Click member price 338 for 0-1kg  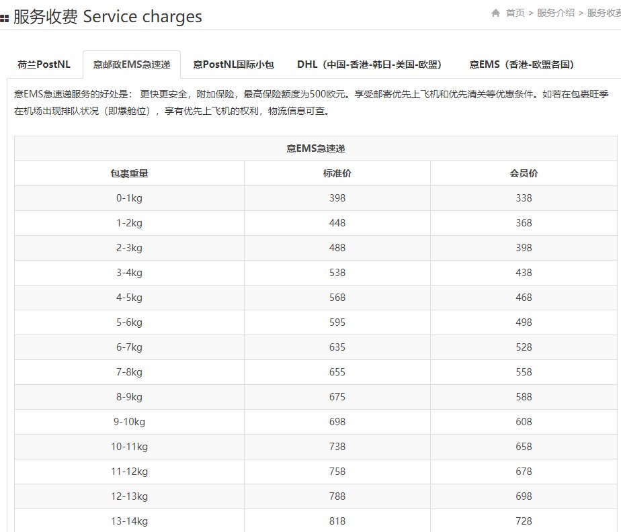tap(524, 198)
